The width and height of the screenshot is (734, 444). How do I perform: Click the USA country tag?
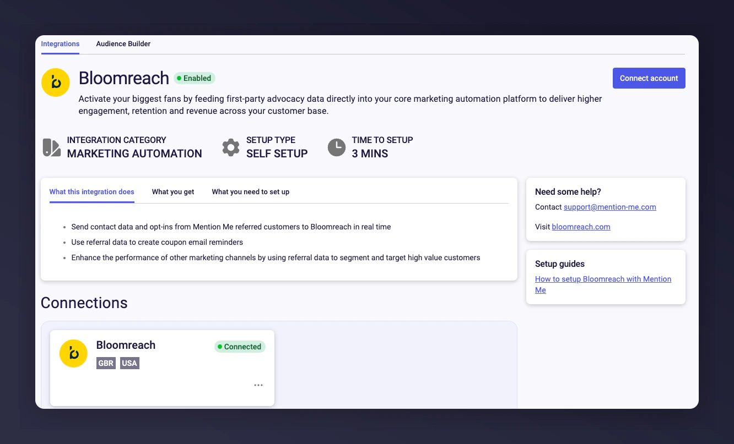tap(129, 363)
